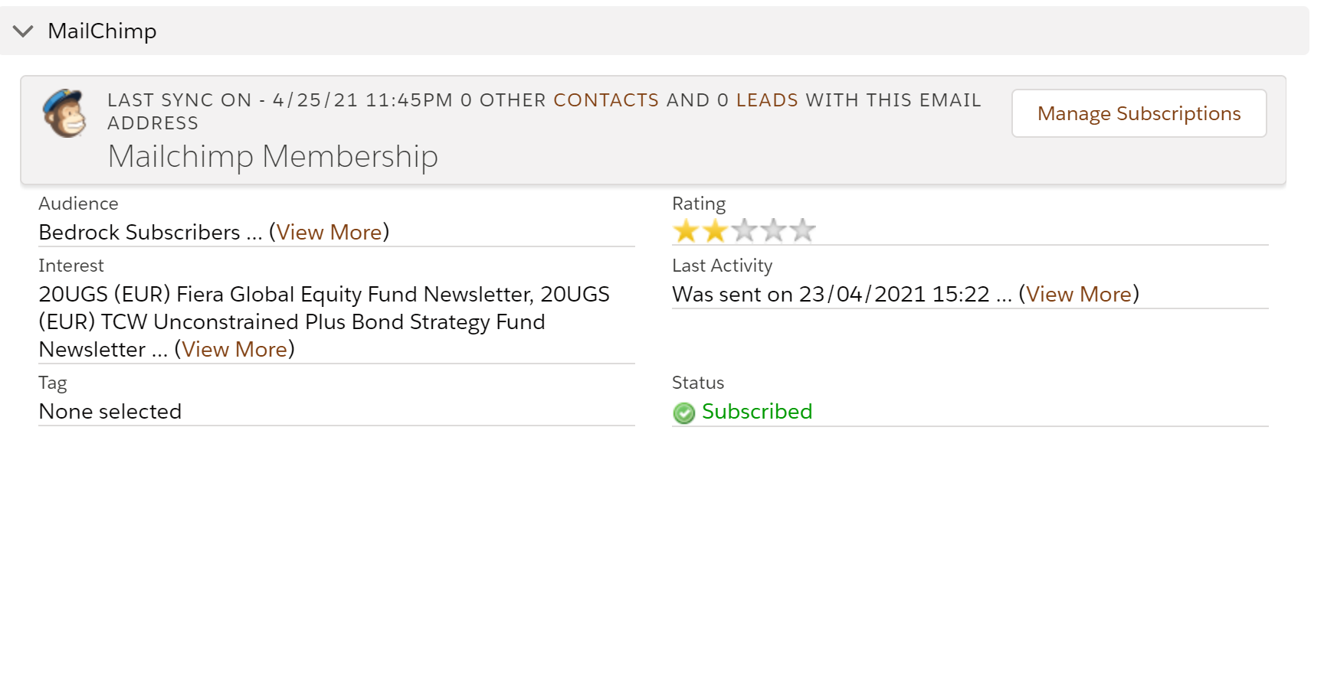Follow the CONTACTS link in sync header

[x=606, y=100]
